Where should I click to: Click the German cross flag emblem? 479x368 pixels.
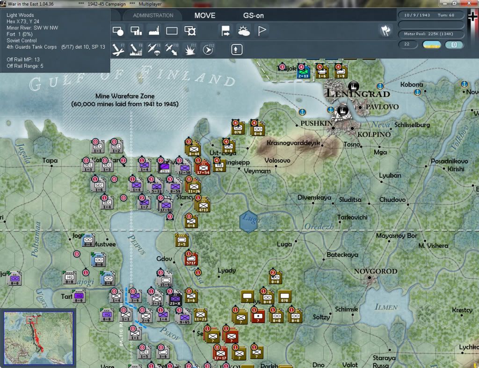click(x=472, y=17)
